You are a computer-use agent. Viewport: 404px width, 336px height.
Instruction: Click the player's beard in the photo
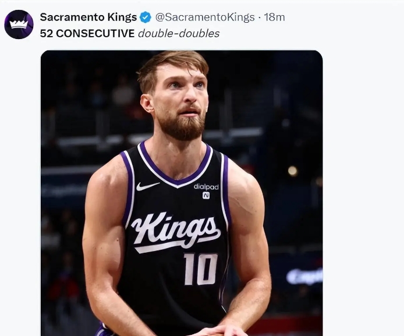[182, 125]
